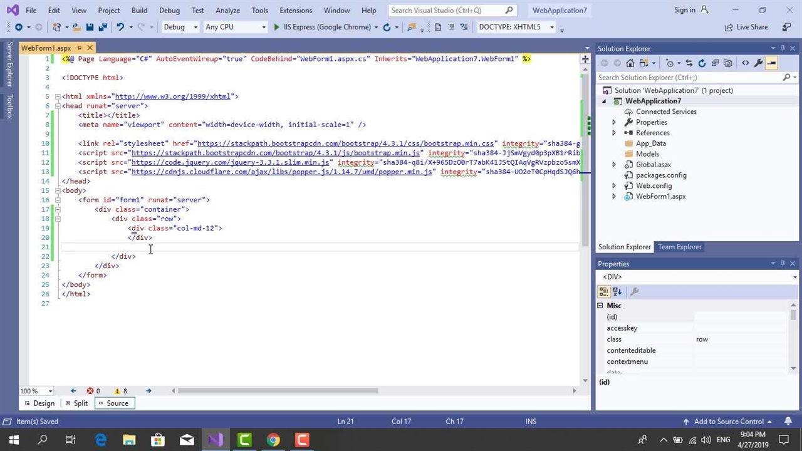The height and width of the screenshot is (451, 802).
Task: Click the Refresh icon in Solution Explorer toolbar
Action: point(702,63)
